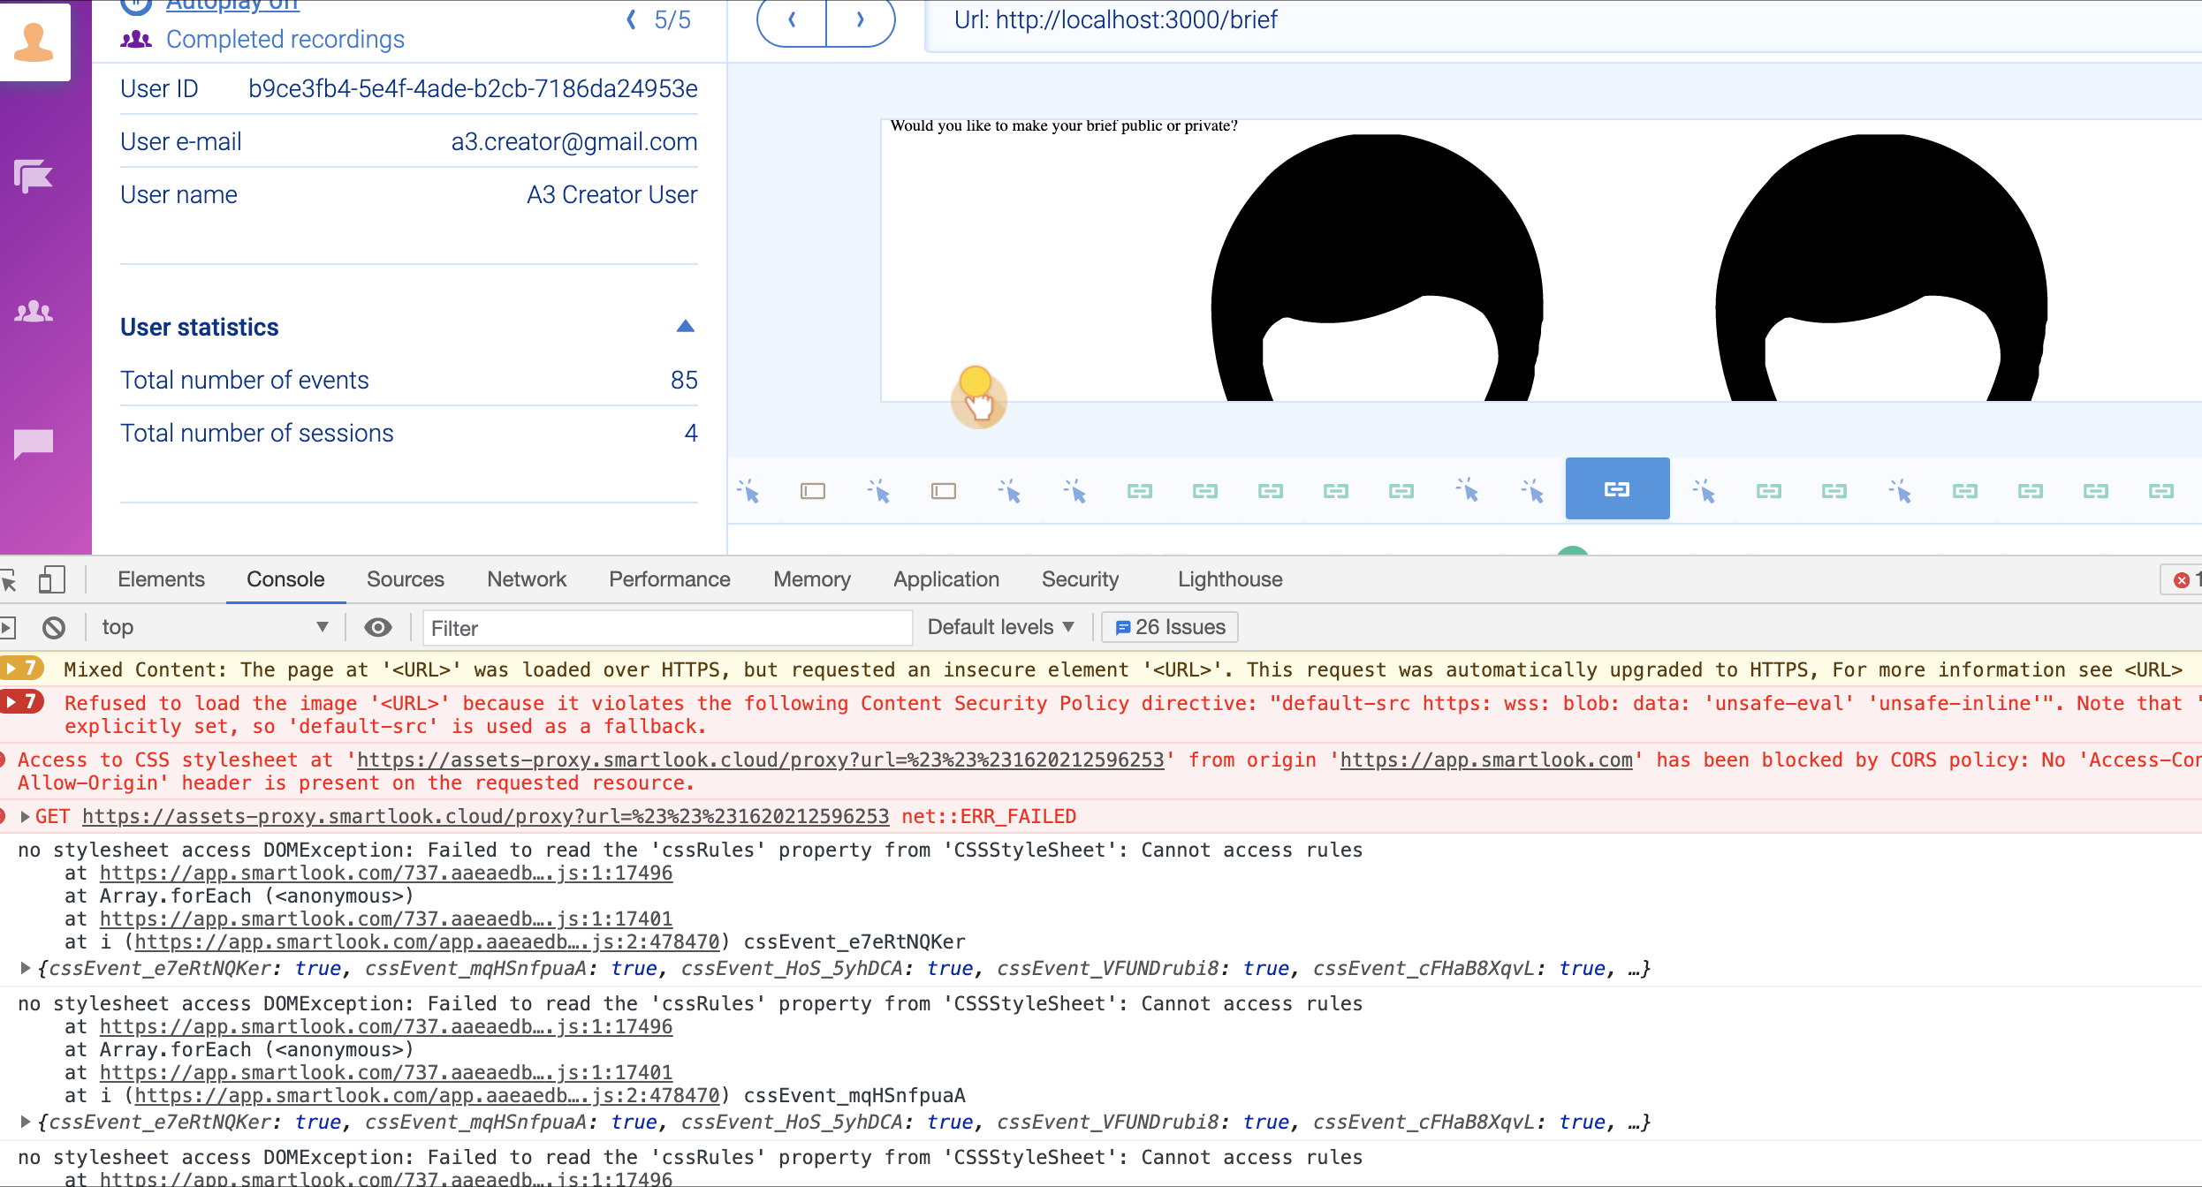
Task: Click the console Filter input field
Action: [667, 628]
